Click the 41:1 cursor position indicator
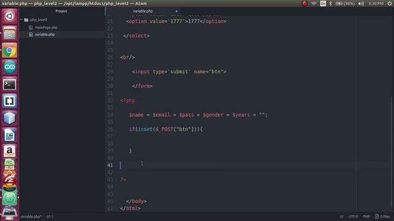The width and height of the screenshot is (394, 221). click(x=50, y=217)
